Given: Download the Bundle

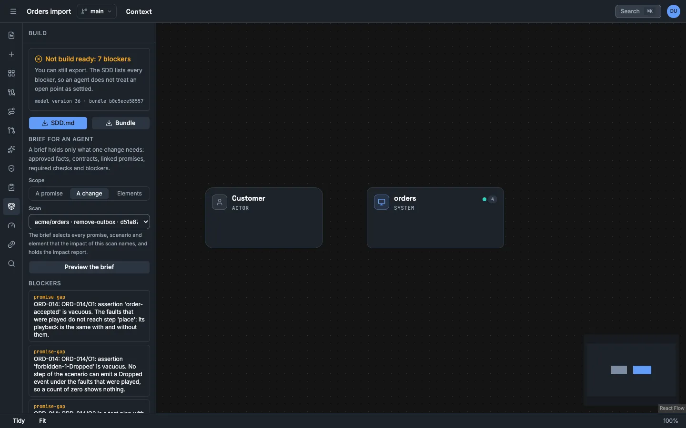Looking at the screenshot, I should coord(121,123).
